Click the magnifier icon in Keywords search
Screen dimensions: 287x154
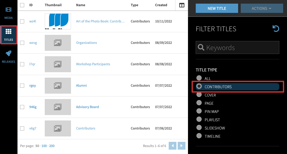pyautogui.click(x=201, y=47)
